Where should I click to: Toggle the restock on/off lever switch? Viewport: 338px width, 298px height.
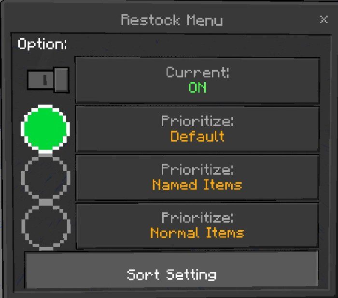click(48, 80)
